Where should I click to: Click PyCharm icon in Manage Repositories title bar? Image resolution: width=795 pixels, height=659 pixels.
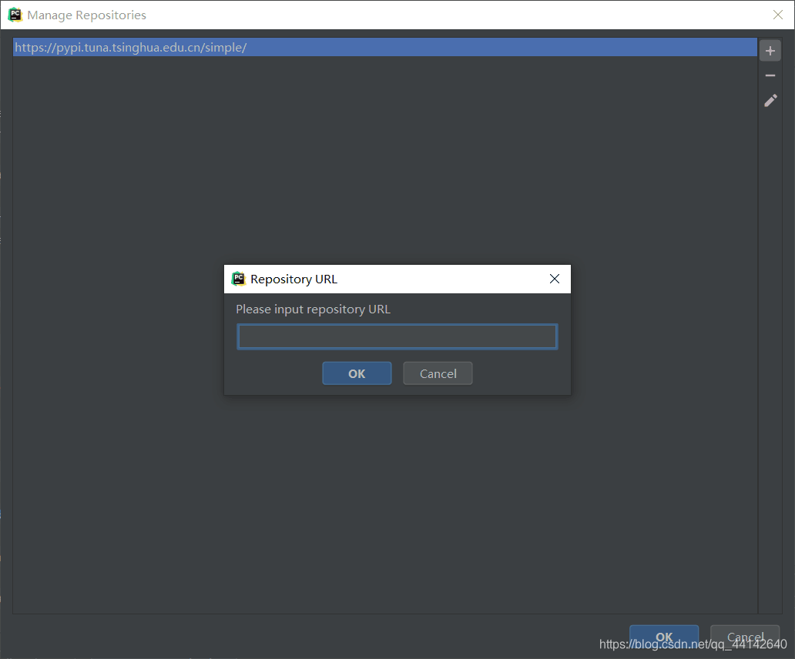coord(15,15)
